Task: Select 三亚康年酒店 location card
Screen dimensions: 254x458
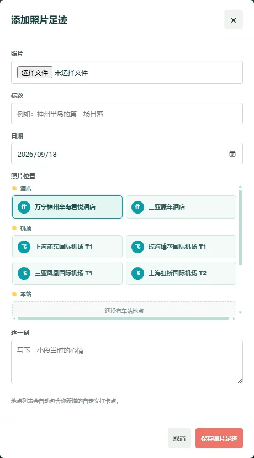Action: (181, 207)
